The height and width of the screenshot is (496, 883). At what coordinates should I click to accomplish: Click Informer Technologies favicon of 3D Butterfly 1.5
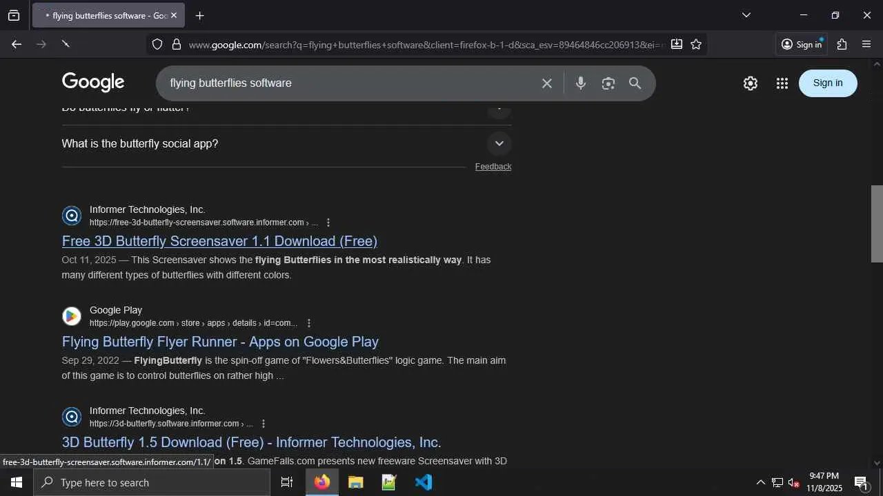72,417
